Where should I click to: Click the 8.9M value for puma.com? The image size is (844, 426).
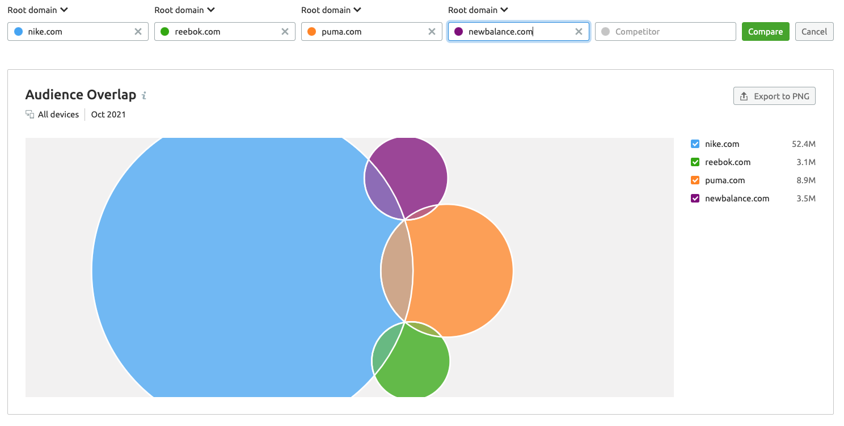(x=806, y=180)
